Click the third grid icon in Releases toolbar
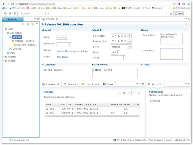 129,93
